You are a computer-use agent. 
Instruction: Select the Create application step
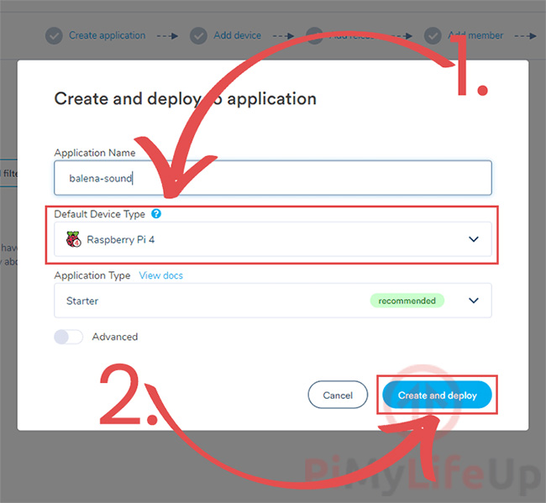click(107, 35)
